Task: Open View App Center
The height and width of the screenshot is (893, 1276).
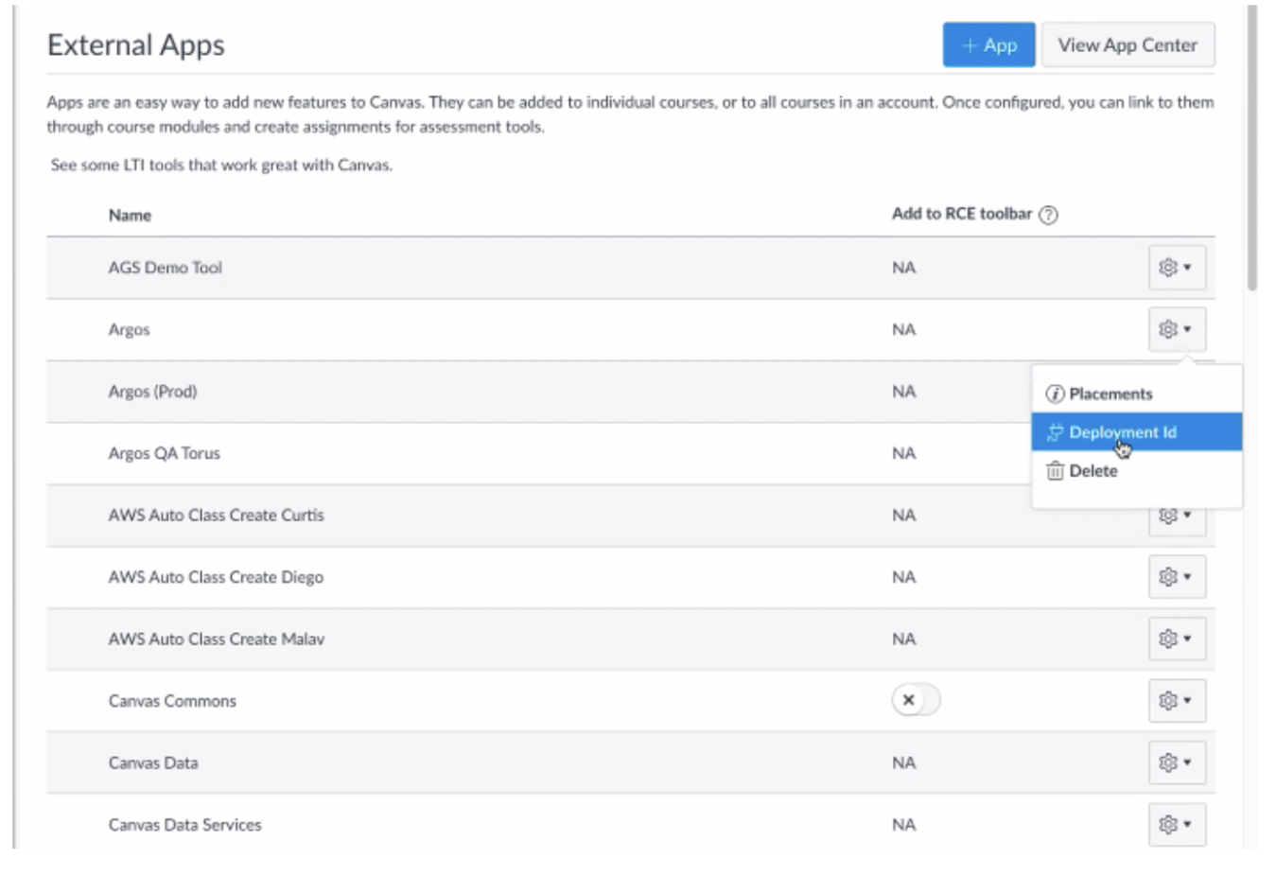Action: (1127, 45)
